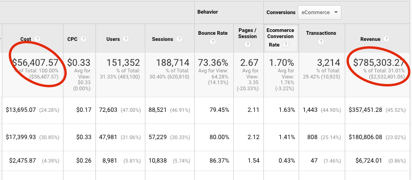
Task: Show help for Bounce Rate
Action: 213,42
